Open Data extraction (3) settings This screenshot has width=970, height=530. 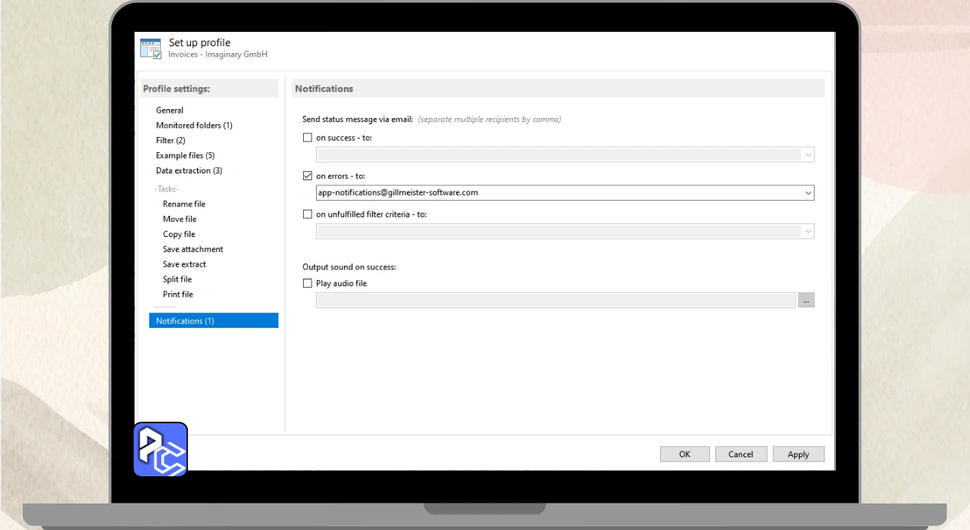tap(189, 171)
